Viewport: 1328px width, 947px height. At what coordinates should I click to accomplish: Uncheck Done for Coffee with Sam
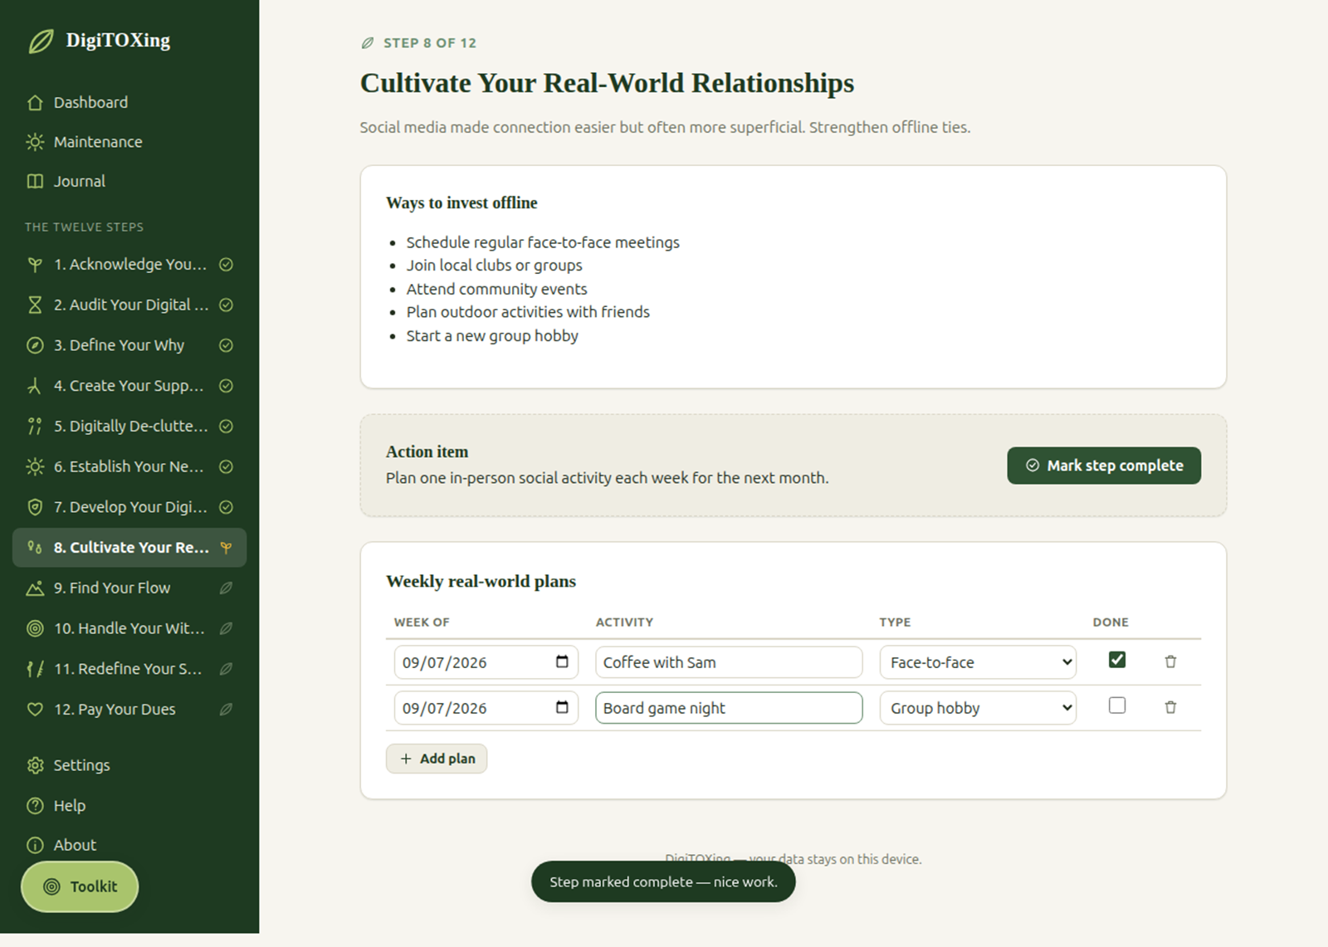click(x=1117, y=660)
